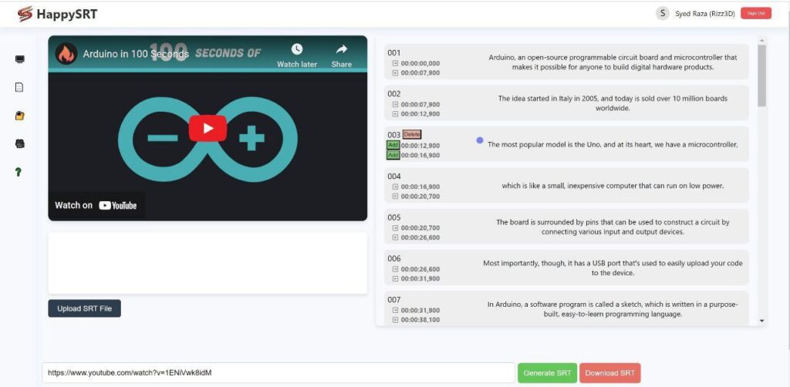This screenshot has height=387, width=790.
Task: Click the YouTube URL input field
Action: 278,373
